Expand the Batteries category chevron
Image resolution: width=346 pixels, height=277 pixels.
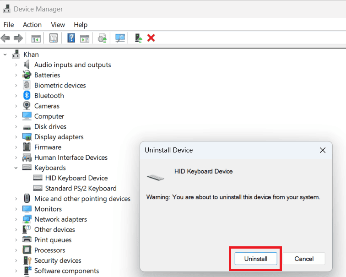16,75
